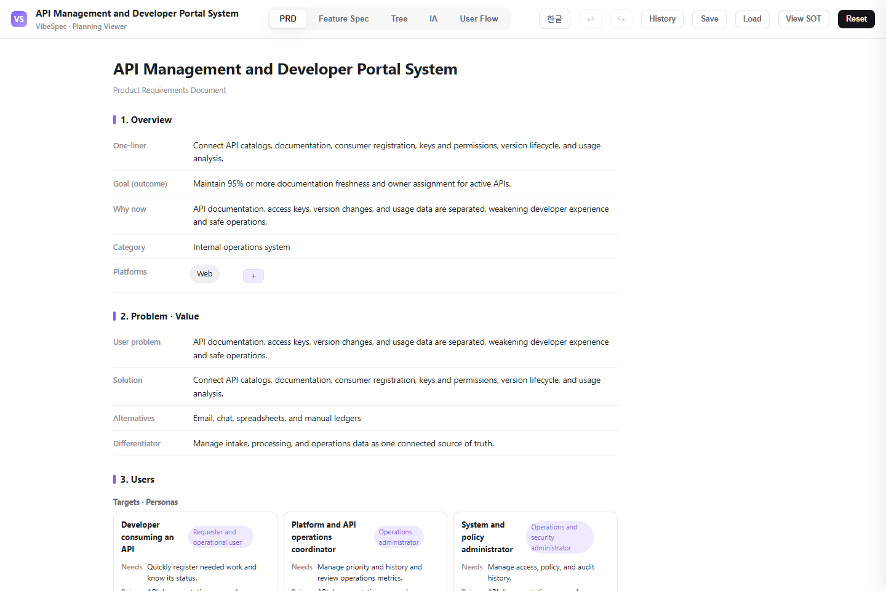Click 'Internal operations system' category value
This screenshot has width=886, height=591.
pyautogui.click(x=242, y=247)
